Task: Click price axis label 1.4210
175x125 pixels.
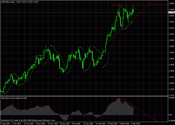Action: 172,77
